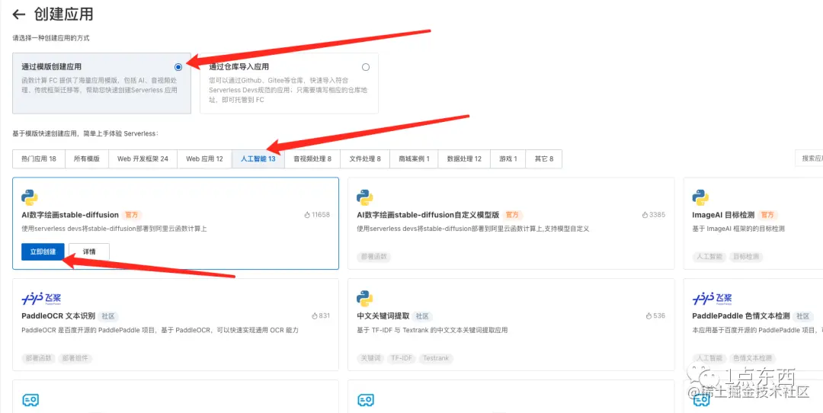Viewport: 823px width, 413px height.
Task: Select the 通过仓库导入应用 option card
Action: point(290,83)
